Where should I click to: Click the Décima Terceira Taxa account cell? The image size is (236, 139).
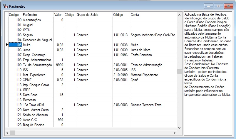pyautogui.click(x=153, y=105)
